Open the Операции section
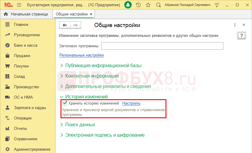 23,118
